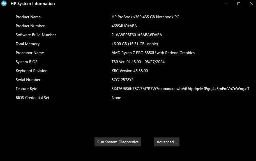
Task: Click the Run System Diagnostics button
Action: coord(118,142)
